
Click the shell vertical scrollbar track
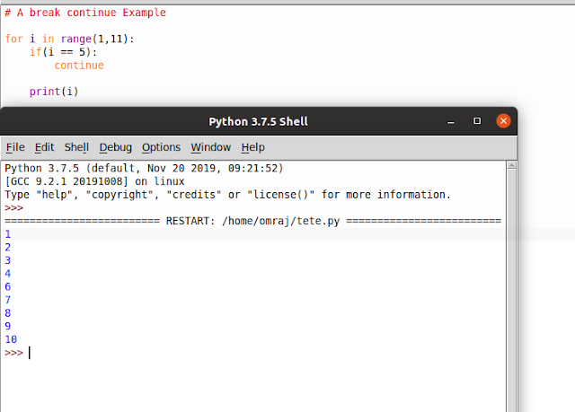point(512,289)
